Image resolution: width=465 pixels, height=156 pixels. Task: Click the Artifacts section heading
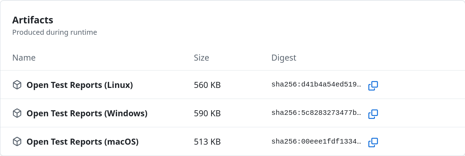(x=33, y=20)
